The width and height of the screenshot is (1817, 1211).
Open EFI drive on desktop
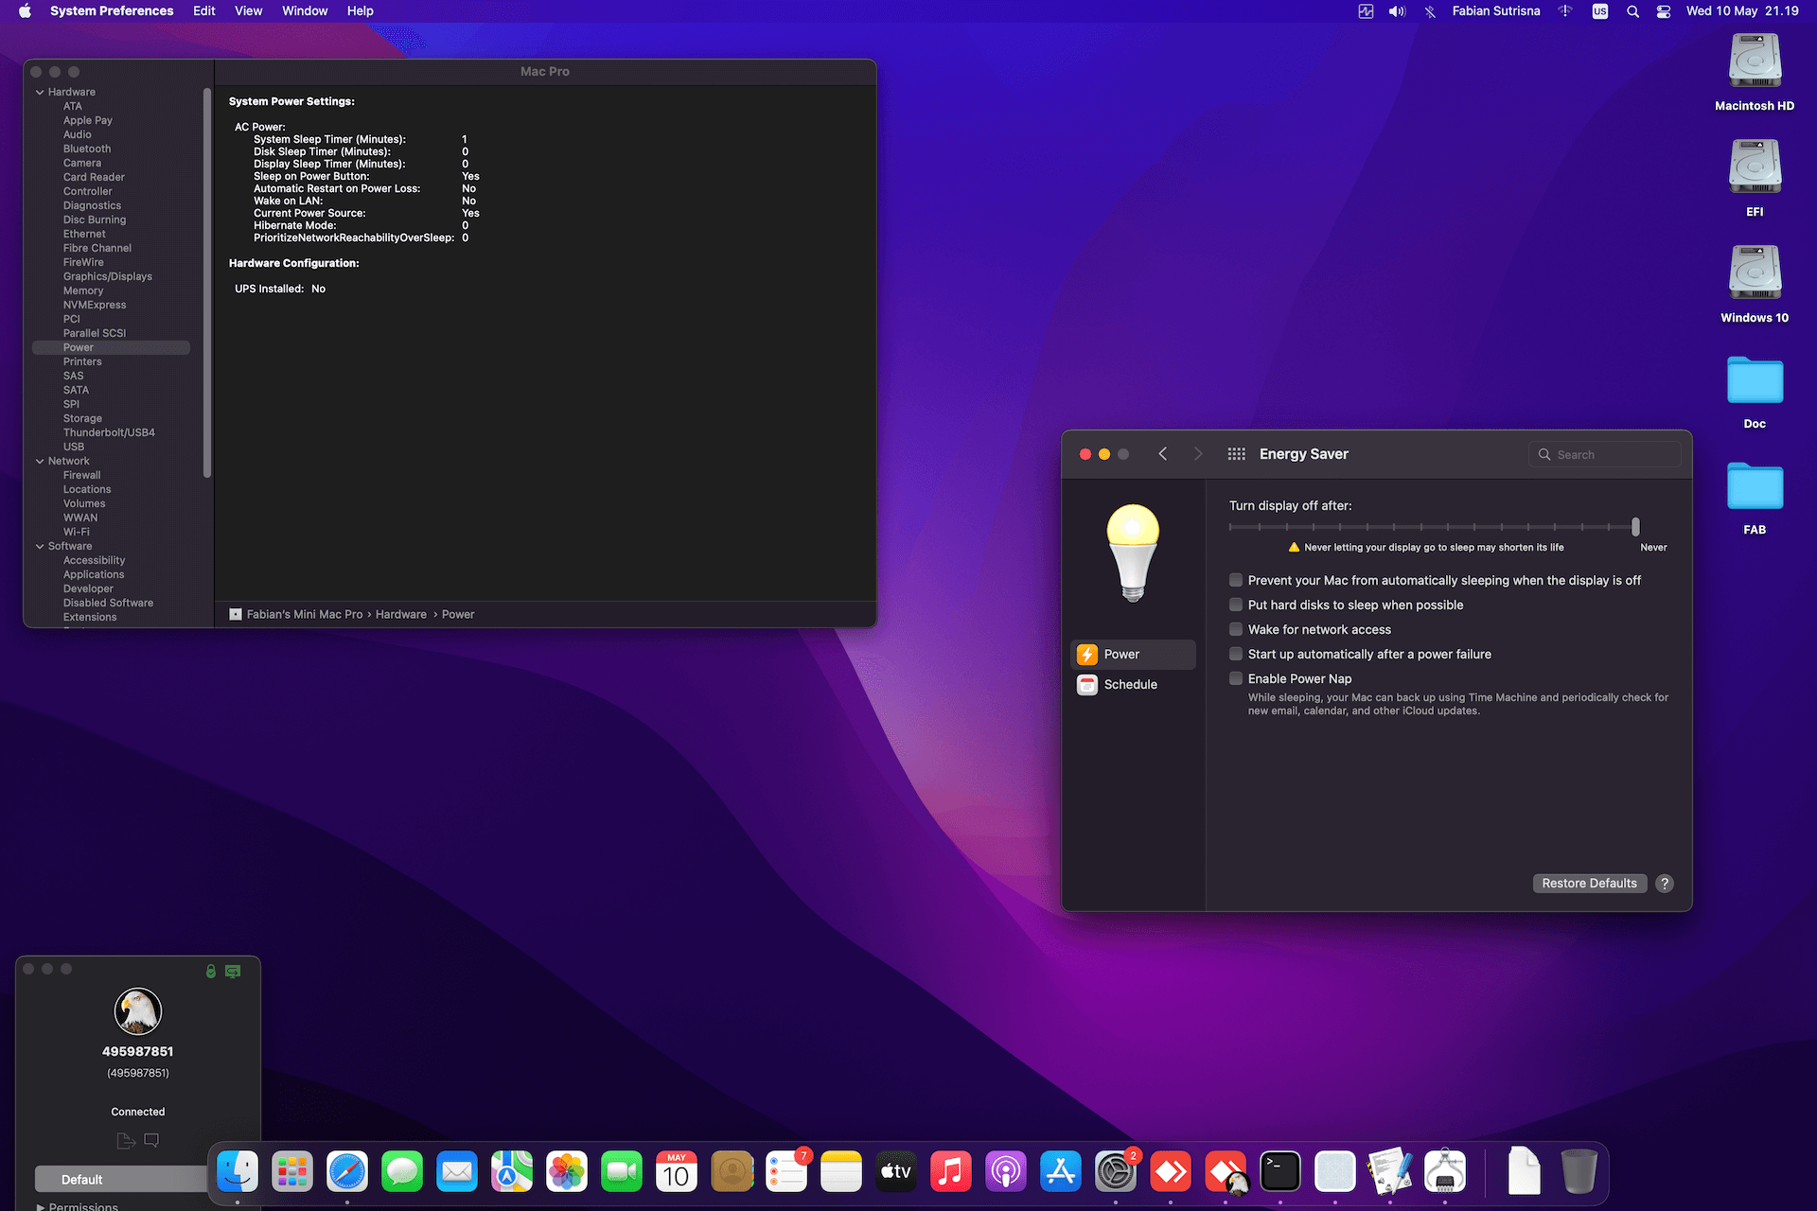(1755, 179)
